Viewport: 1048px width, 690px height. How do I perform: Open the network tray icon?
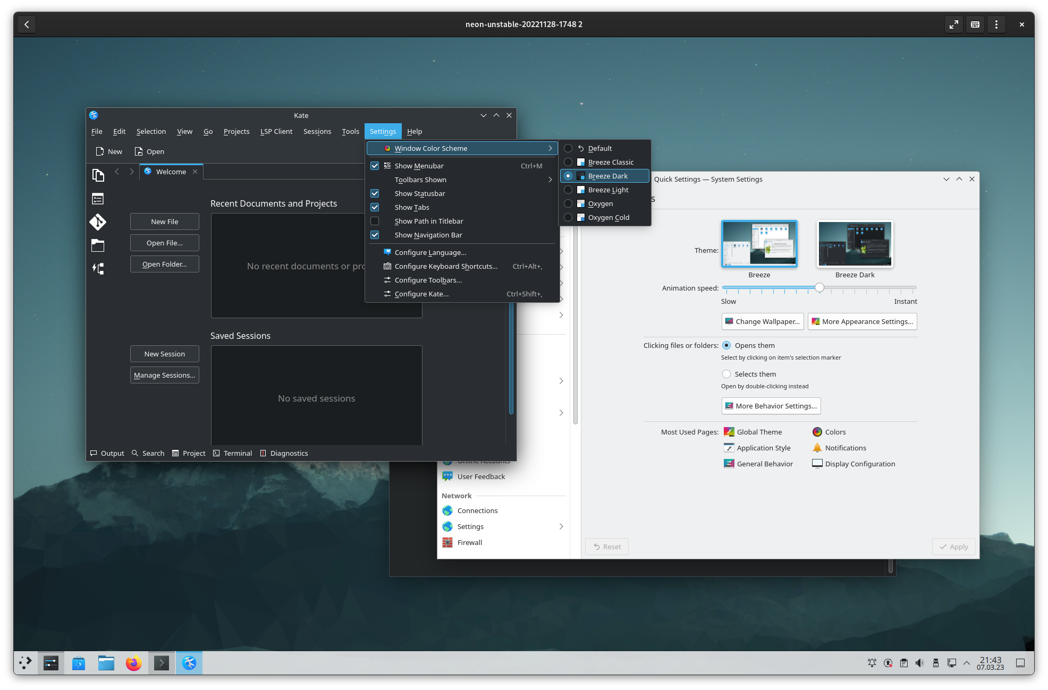pyautogui.click(x=952, y=663)
